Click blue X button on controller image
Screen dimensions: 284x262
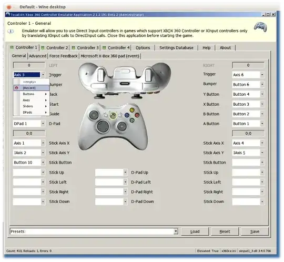(127, 115)
